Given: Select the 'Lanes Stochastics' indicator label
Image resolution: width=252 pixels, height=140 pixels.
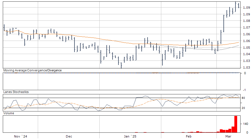Looking at the screenshot, I should 16,92.
